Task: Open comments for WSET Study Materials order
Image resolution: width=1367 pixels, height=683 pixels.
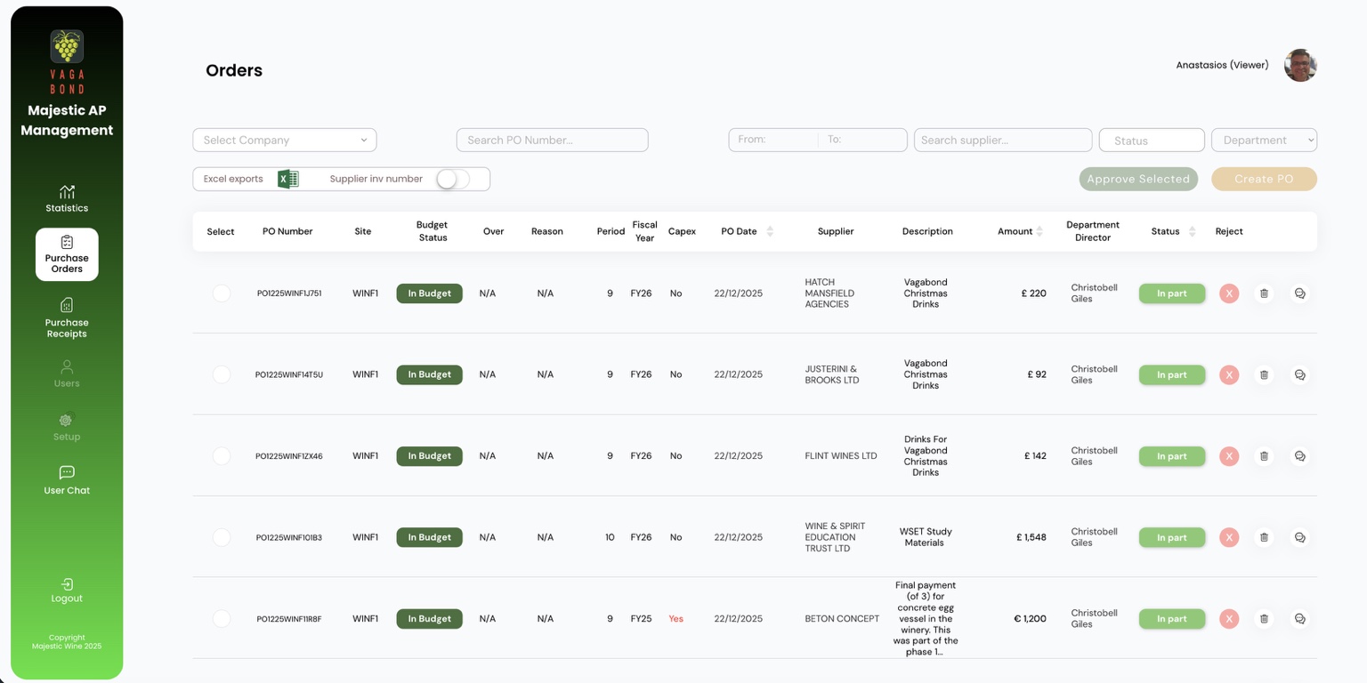Action: pyautogui.click(x=1299, y=537)
